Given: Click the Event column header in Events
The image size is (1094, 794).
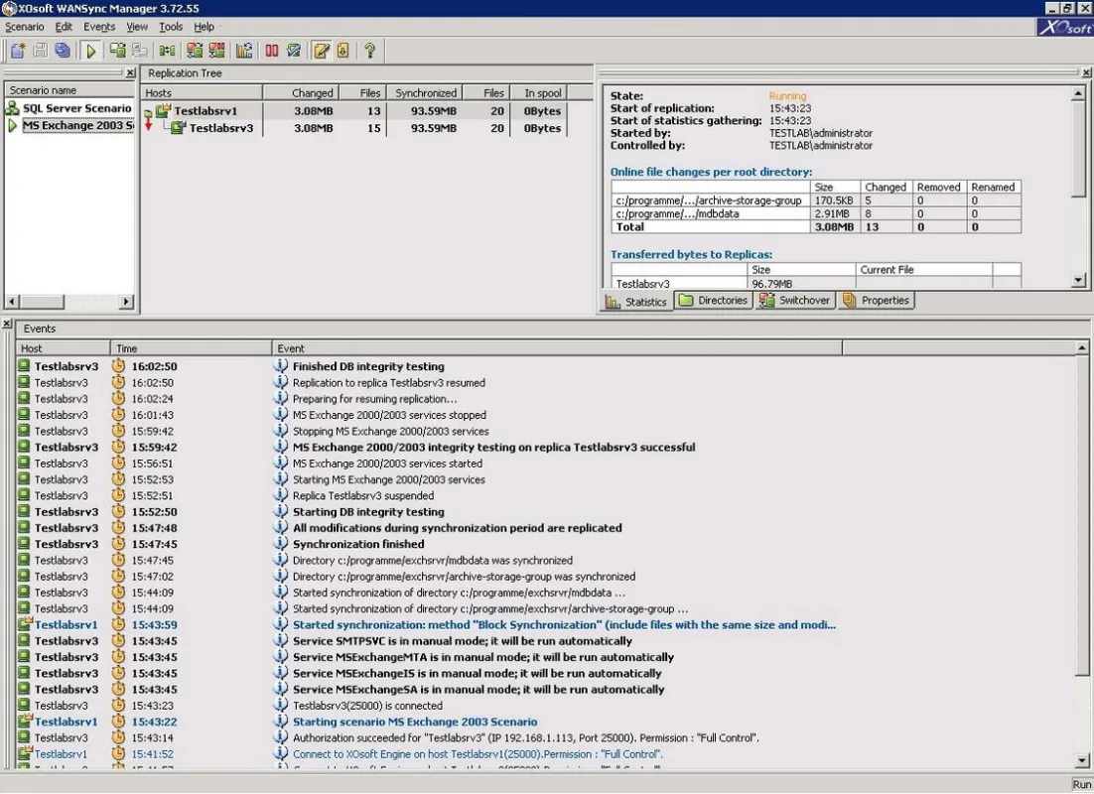Looking at the screenshot, I should (x=557, y=348).
